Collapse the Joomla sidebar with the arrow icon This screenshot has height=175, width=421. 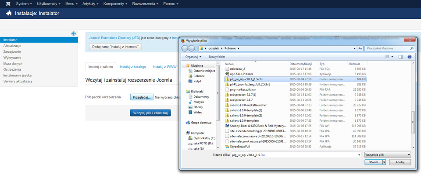74,34
